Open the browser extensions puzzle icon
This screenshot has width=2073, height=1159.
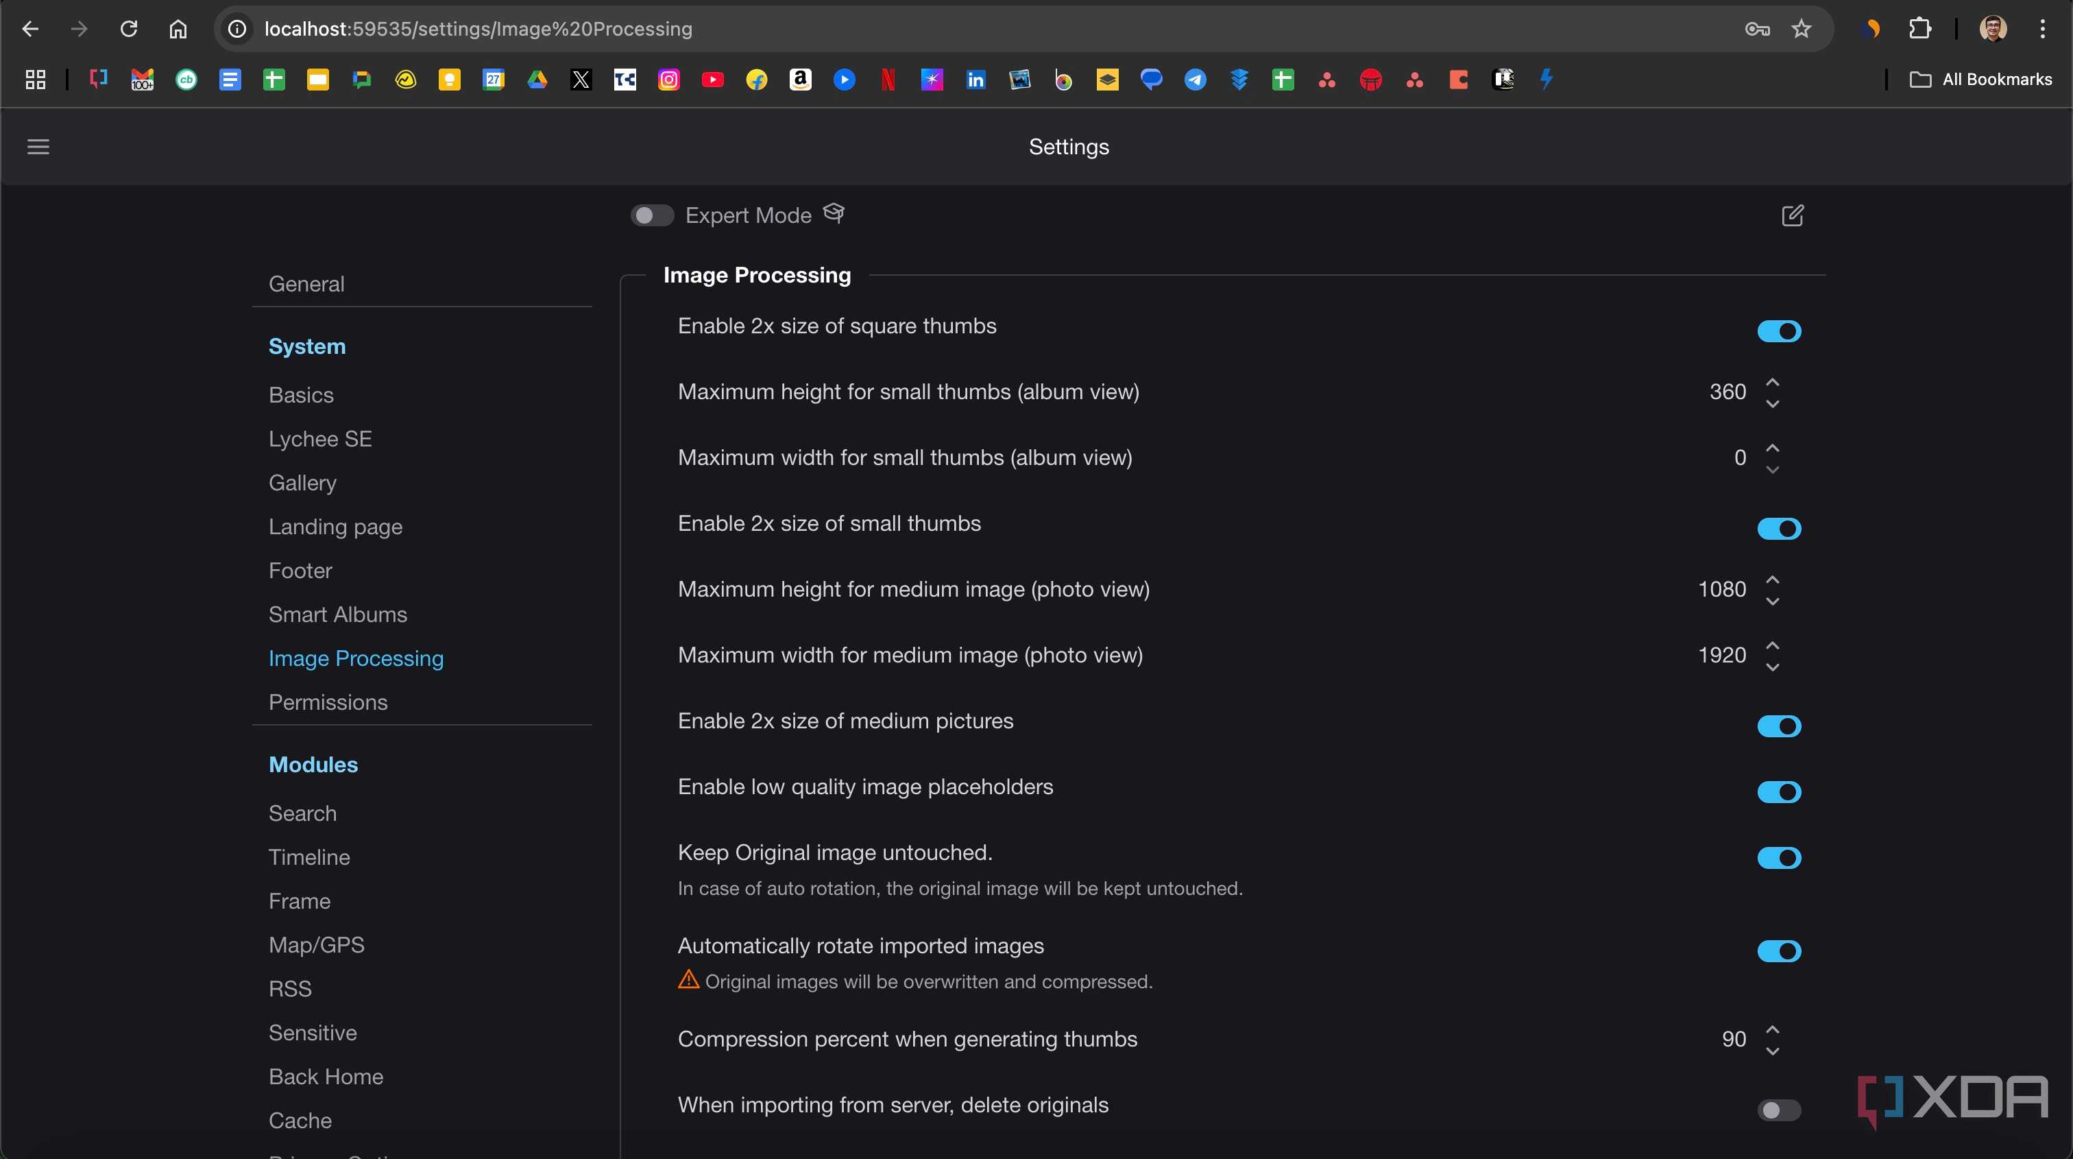click(1919, 29)
